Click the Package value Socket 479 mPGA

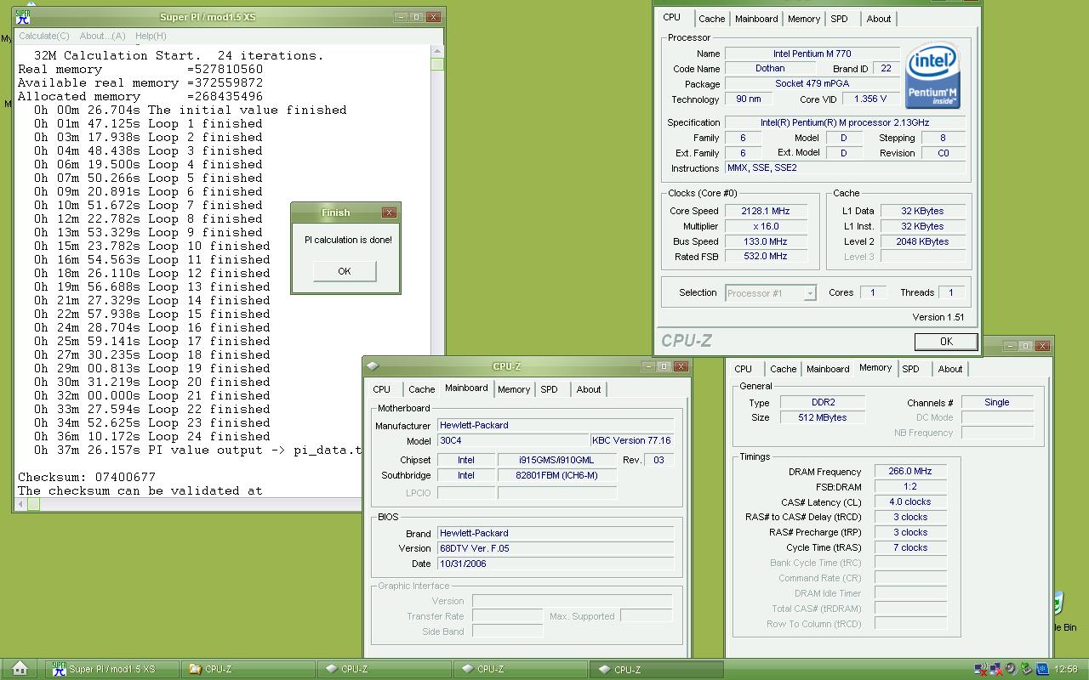pyautogui.click(x=812, y=84)
